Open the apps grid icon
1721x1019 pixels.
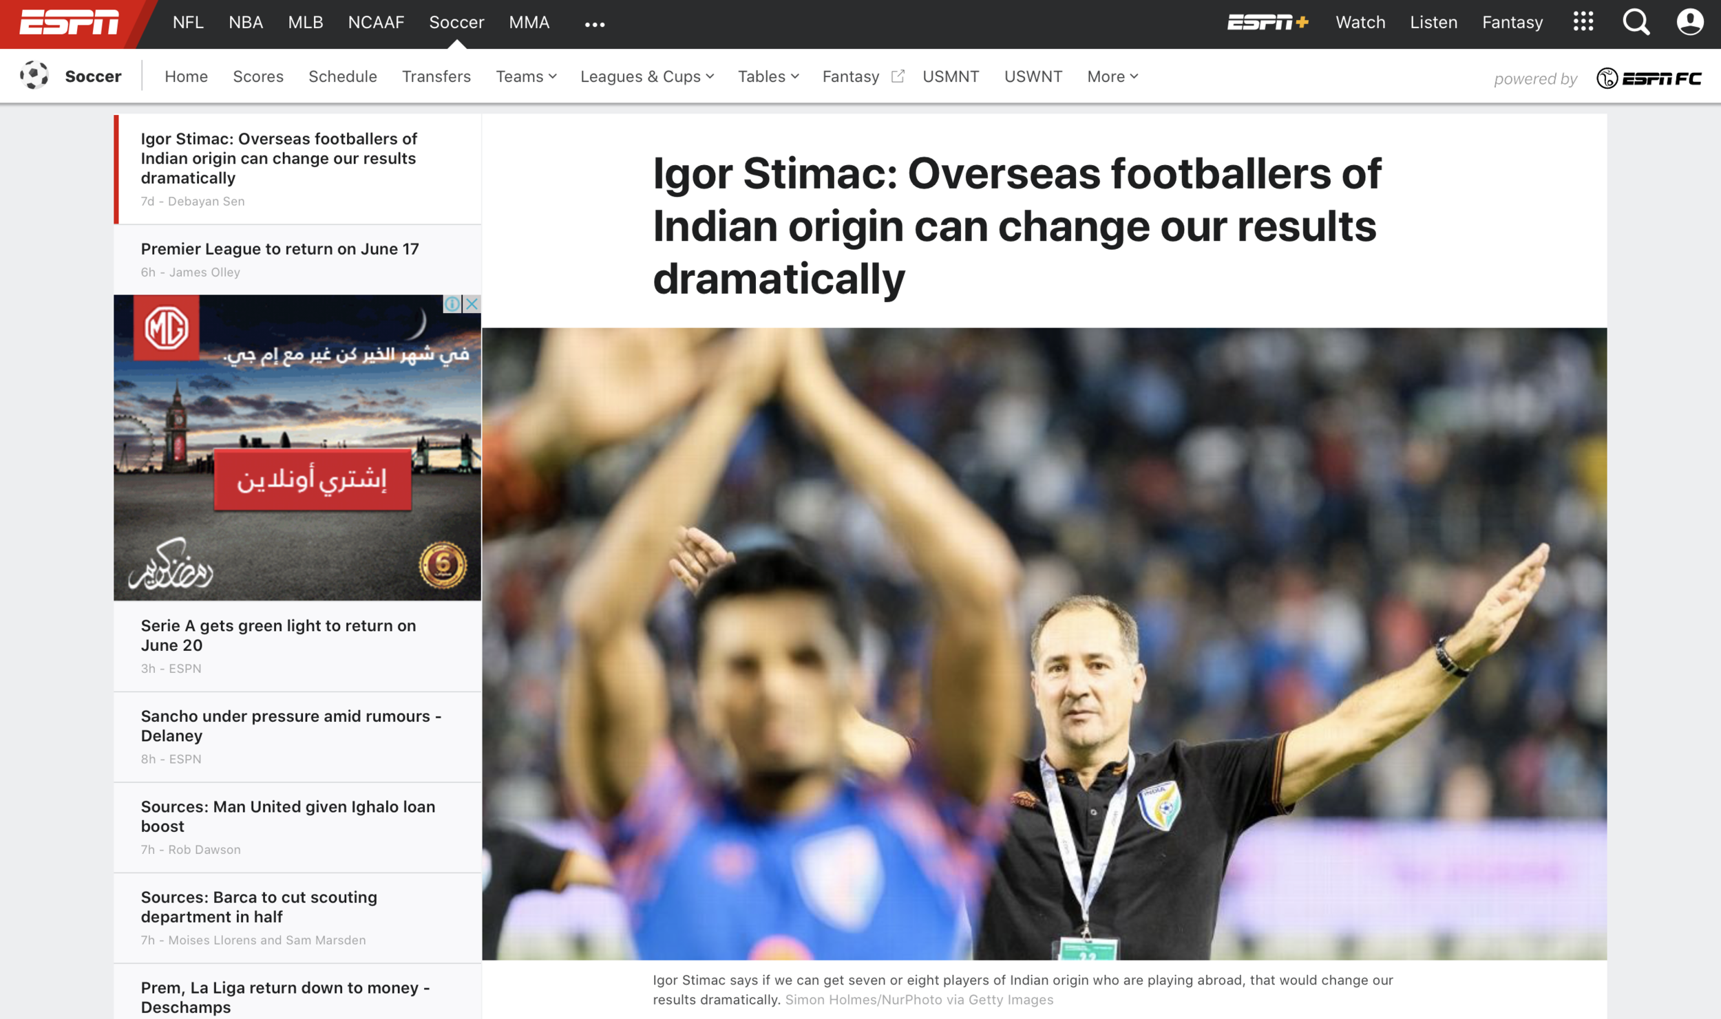tap(1583, 21)
